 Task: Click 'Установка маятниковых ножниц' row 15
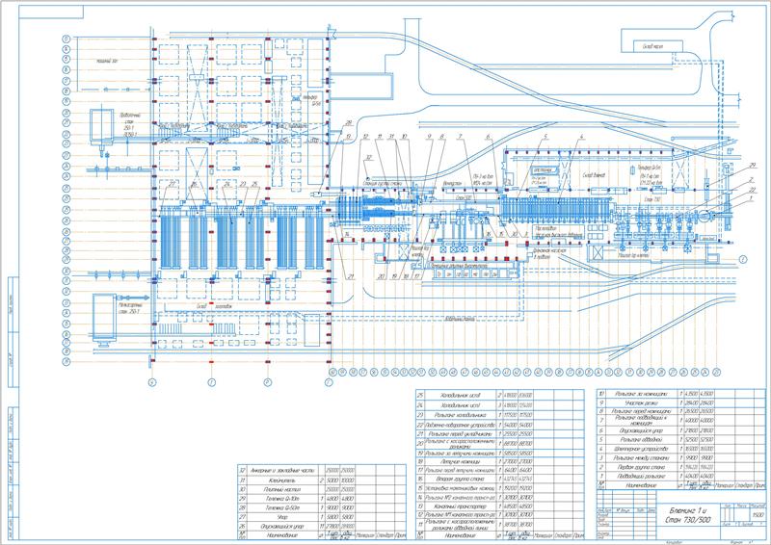coord(460,488)
